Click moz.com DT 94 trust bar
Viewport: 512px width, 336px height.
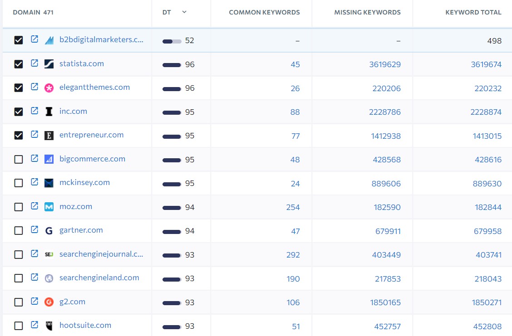coord(172,208)
